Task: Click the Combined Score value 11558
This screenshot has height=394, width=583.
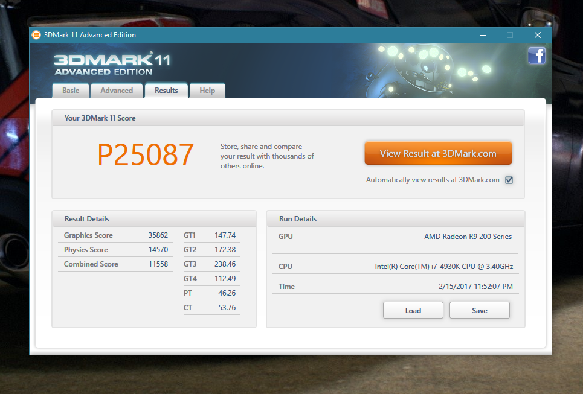Action: click(x=158, y=264)
